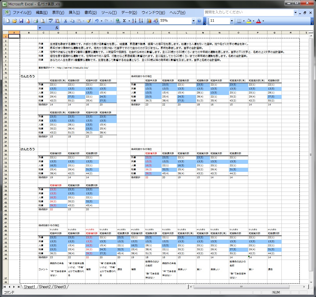
Task: Click the help question input field
Action: tap(248, 13)
